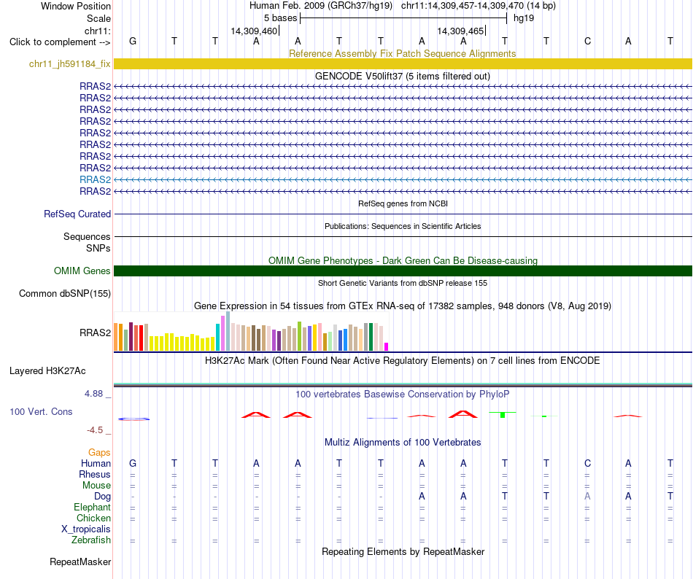Click the Sequences track label
This screenshot has width=693, height=579.
[87, 237]
